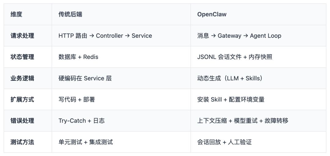
Task: Select the 错误处理 row label
Action: [22, 121]
